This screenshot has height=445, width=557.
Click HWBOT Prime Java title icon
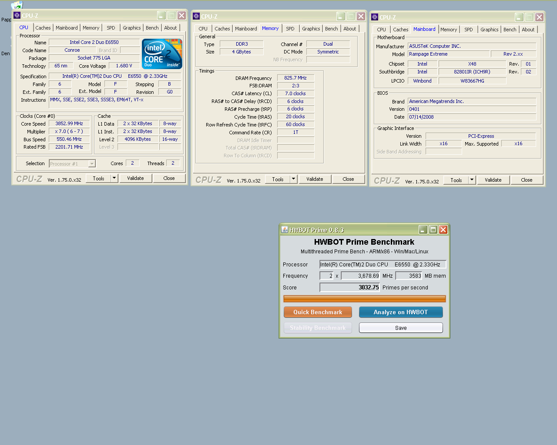285,229
